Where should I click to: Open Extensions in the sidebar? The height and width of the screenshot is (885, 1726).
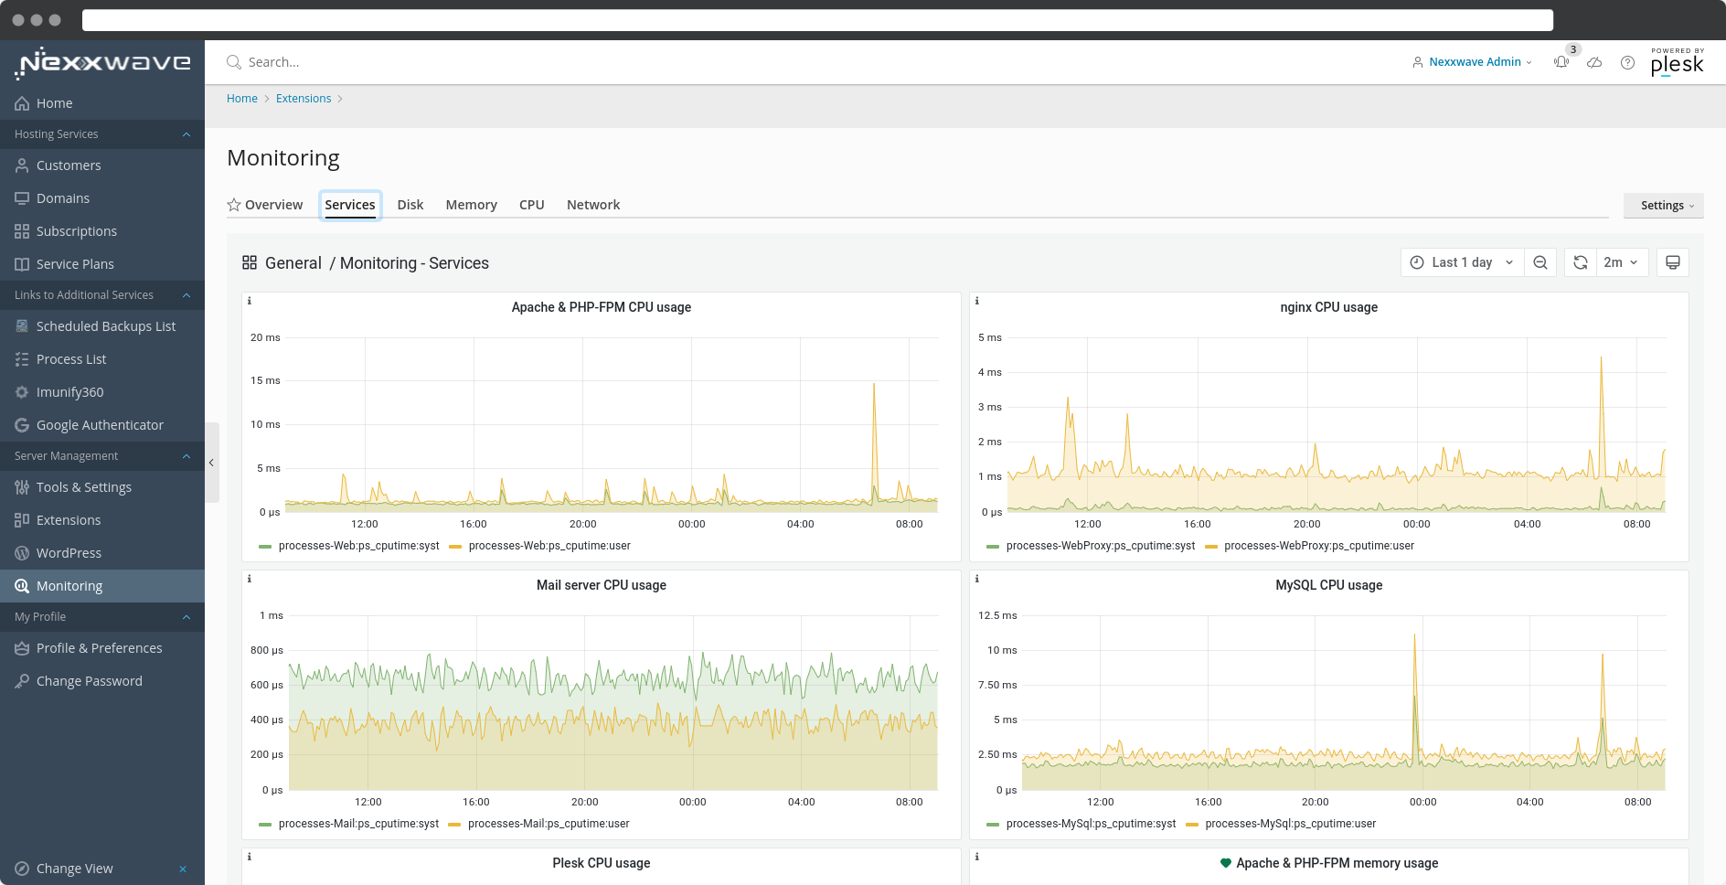click(x=102, y=520)
